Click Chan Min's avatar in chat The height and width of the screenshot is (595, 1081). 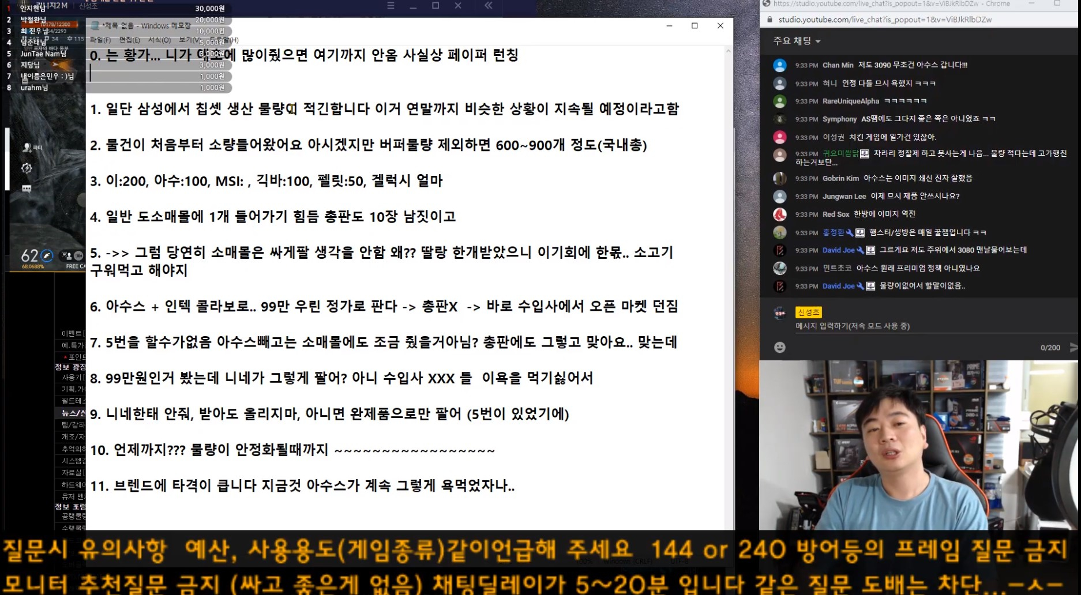tap(779, 65)
